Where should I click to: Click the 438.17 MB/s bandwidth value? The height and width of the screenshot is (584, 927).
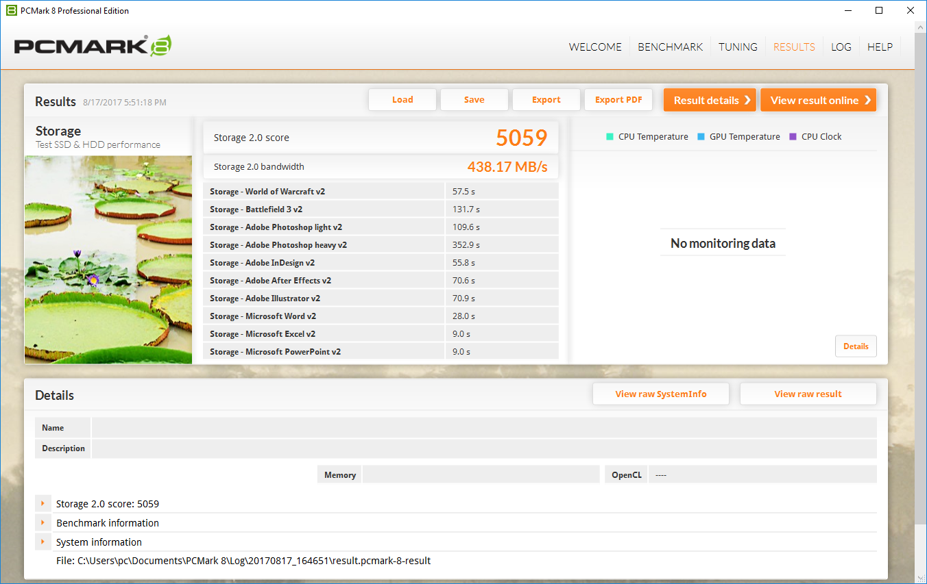click(507, 166)
